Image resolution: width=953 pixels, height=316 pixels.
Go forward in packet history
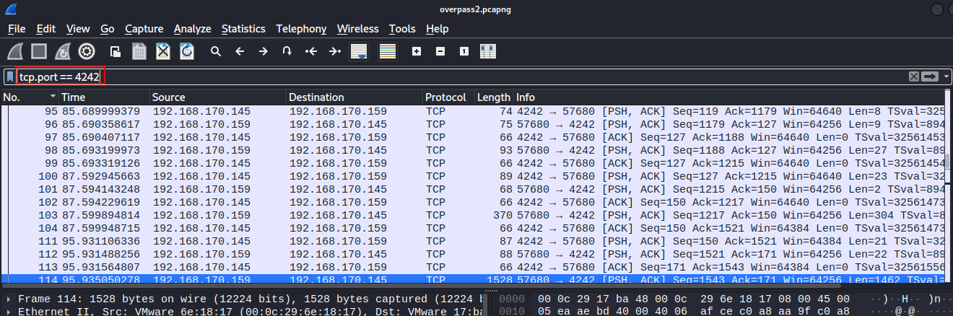264,51
